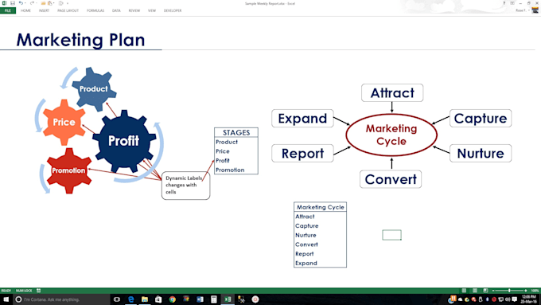Switch to Page Break Preview in status bar
The image size is (541, 305).
pos(485,291)
